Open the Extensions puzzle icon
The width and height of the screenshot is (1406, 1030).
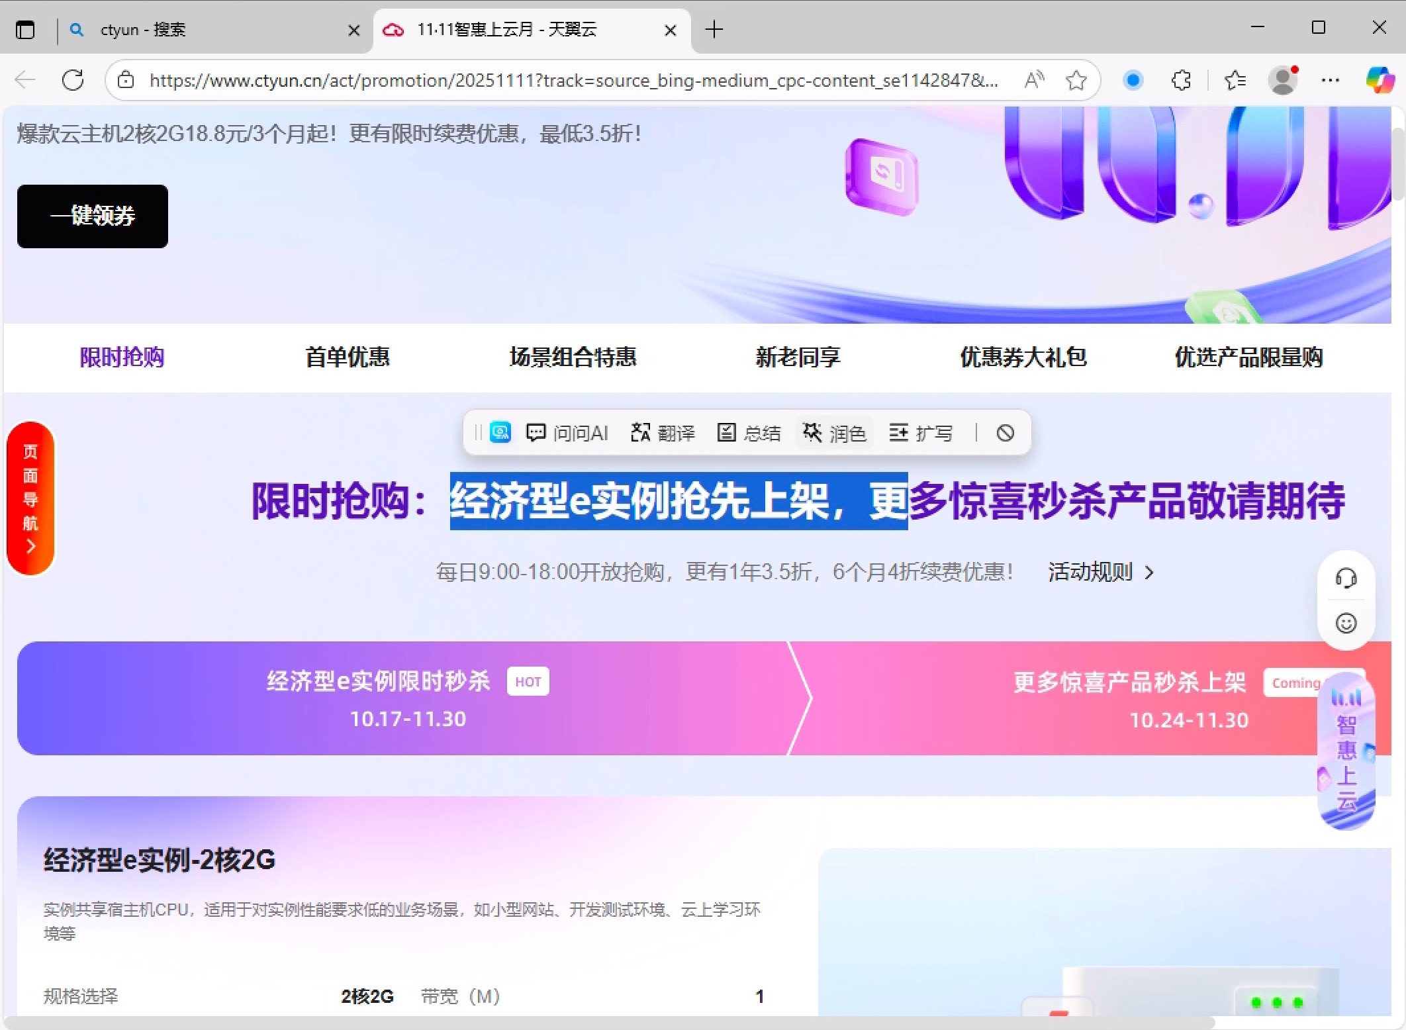point(1181,81)
